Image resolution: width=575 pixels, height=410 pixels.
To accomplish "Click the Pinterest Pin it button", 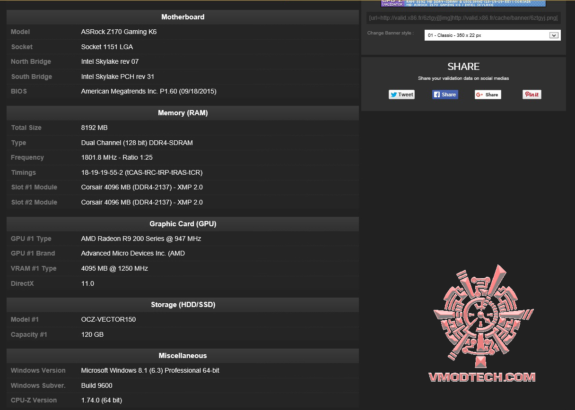I will [532, 94].
